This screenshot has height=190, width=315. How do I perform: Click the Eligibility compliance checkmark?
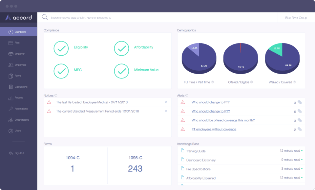pyautogui.click(x=61, y=48)
